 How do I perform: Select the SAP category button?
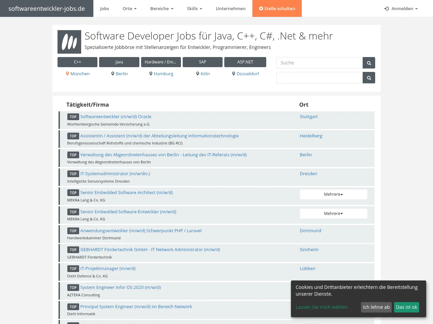(203, 62)
